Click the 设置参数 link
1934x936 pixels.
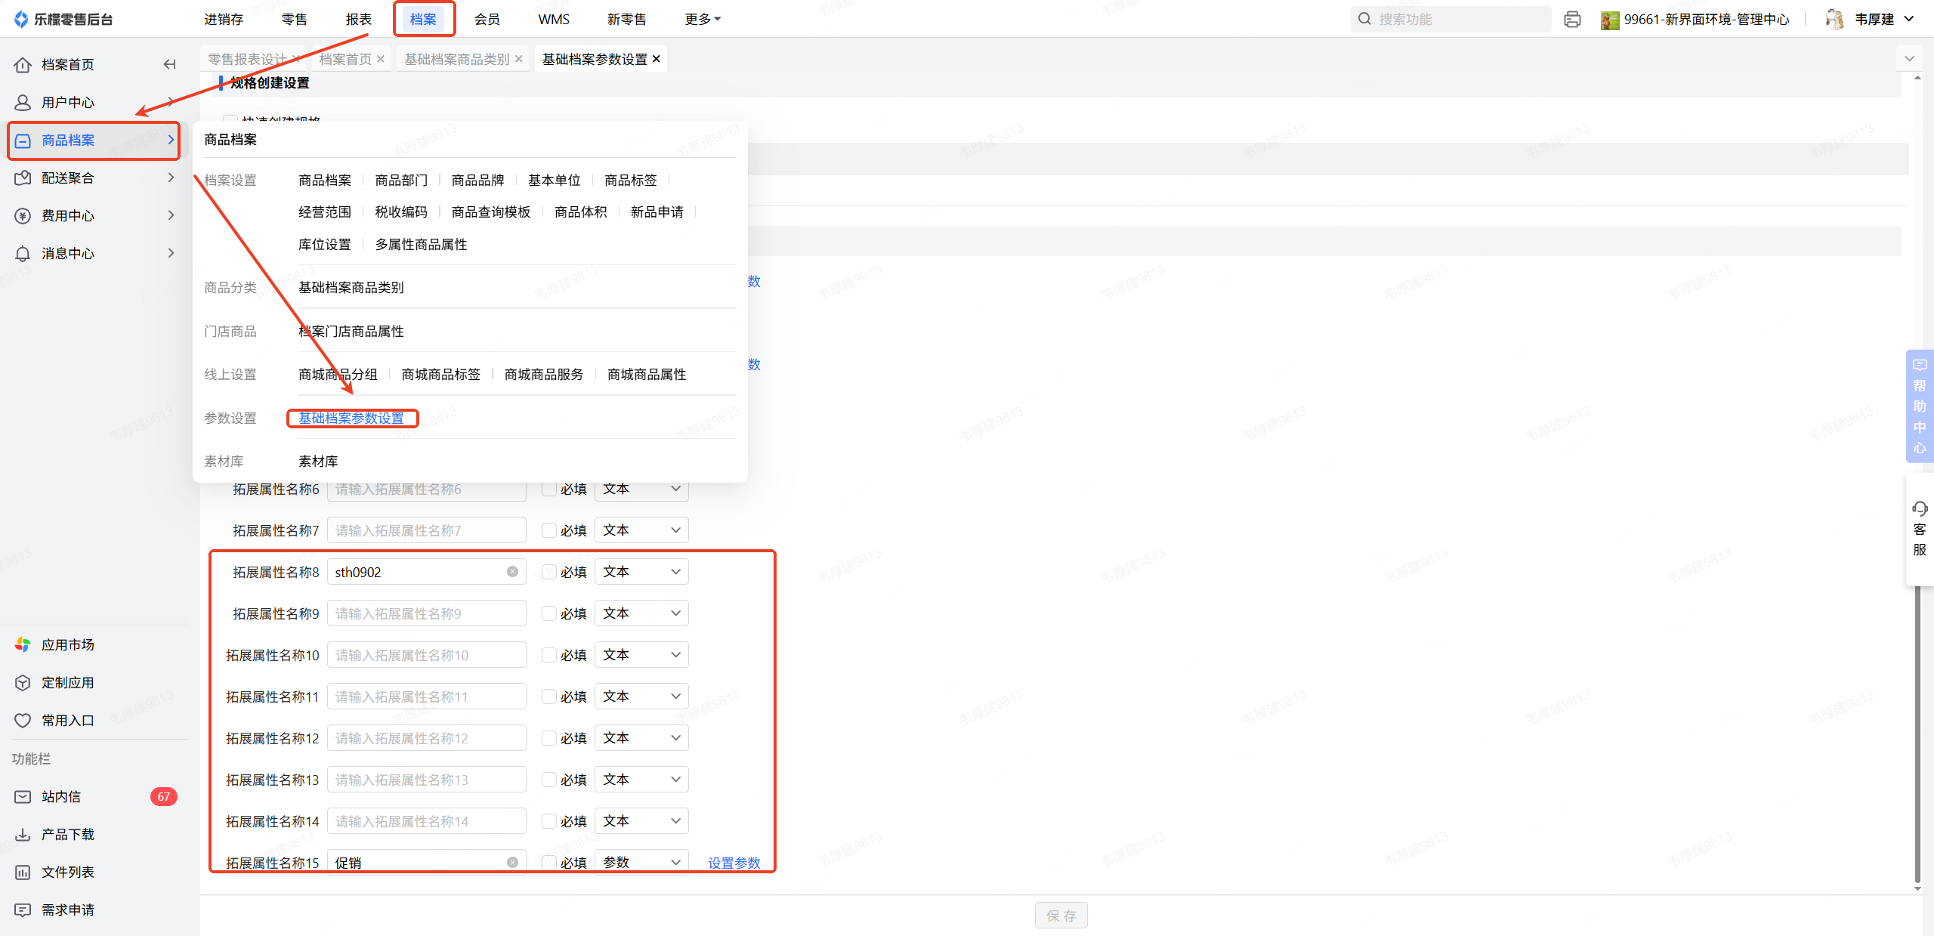click(734, 863)
